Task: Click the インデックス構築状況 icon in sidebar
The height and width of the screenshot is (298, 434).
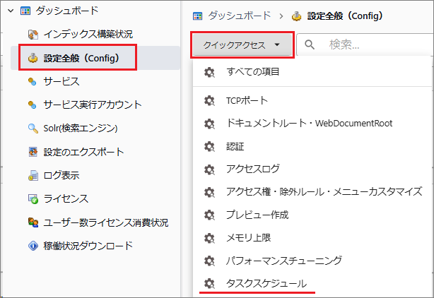Action: pyautogui.click(x=33, y=34)
